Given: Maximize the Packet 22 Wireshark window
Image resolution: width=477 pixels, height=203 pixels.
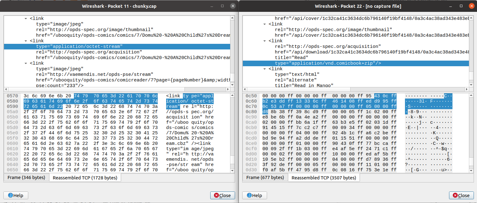Looking at the screenshot, I should tap(461, 6).
